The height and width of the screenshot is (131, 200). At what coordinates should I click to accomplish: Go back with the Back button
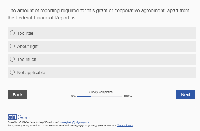click(x=18, y=95)
